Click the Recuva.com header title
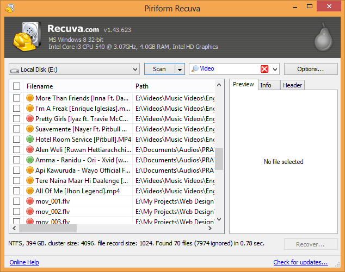This screenshot has height=272, width=345. (x=73, y=29)
